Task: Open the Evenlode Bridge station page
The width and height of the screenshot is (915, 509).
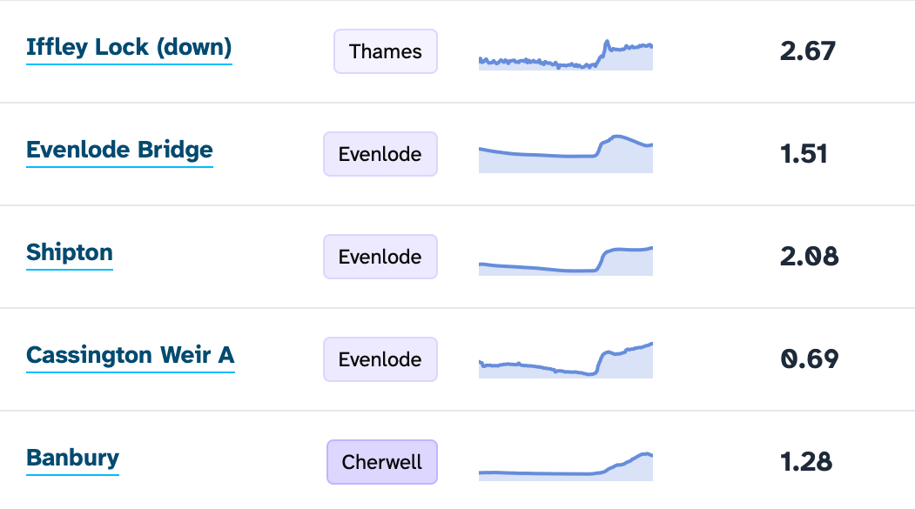Action: (119, 150)
